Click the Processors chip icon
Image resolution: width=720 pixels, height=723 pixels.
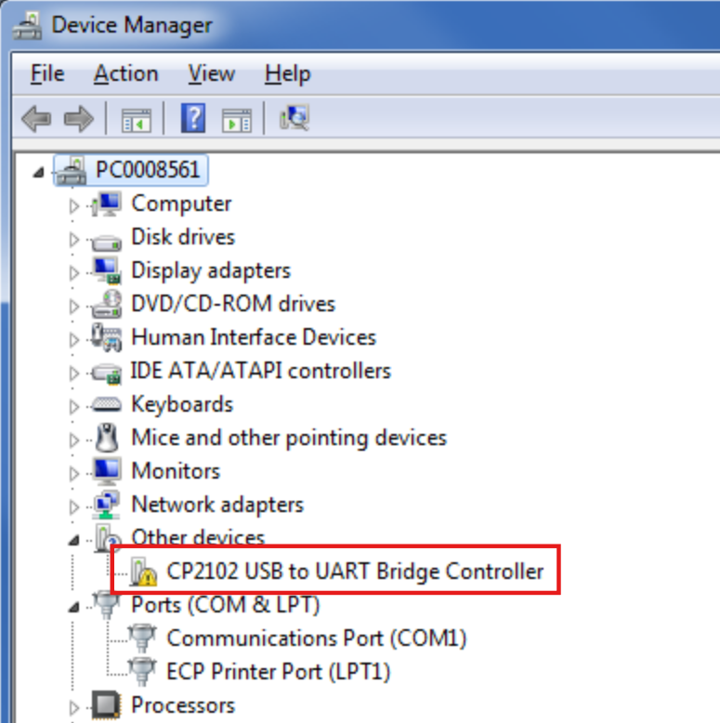click(107, 705)
